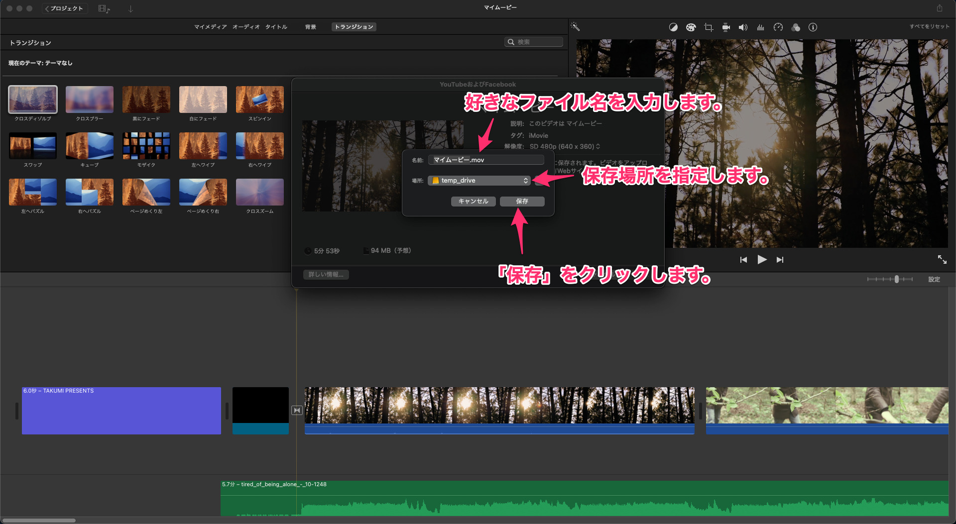Show clip information panel
The width and height of the screenshot is (956, 524).
point(813,27)
